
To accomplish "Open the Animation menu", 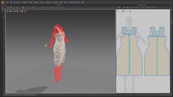I will pos(55,2).
